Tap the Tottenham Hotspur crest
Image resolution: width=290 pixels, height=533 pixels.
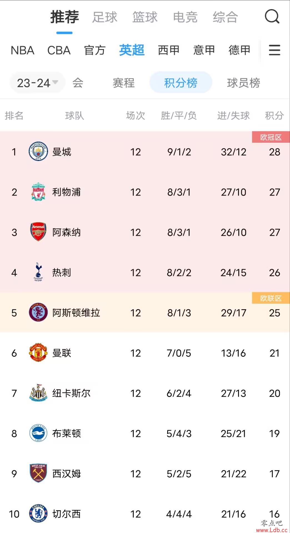(x=38, y=272)
